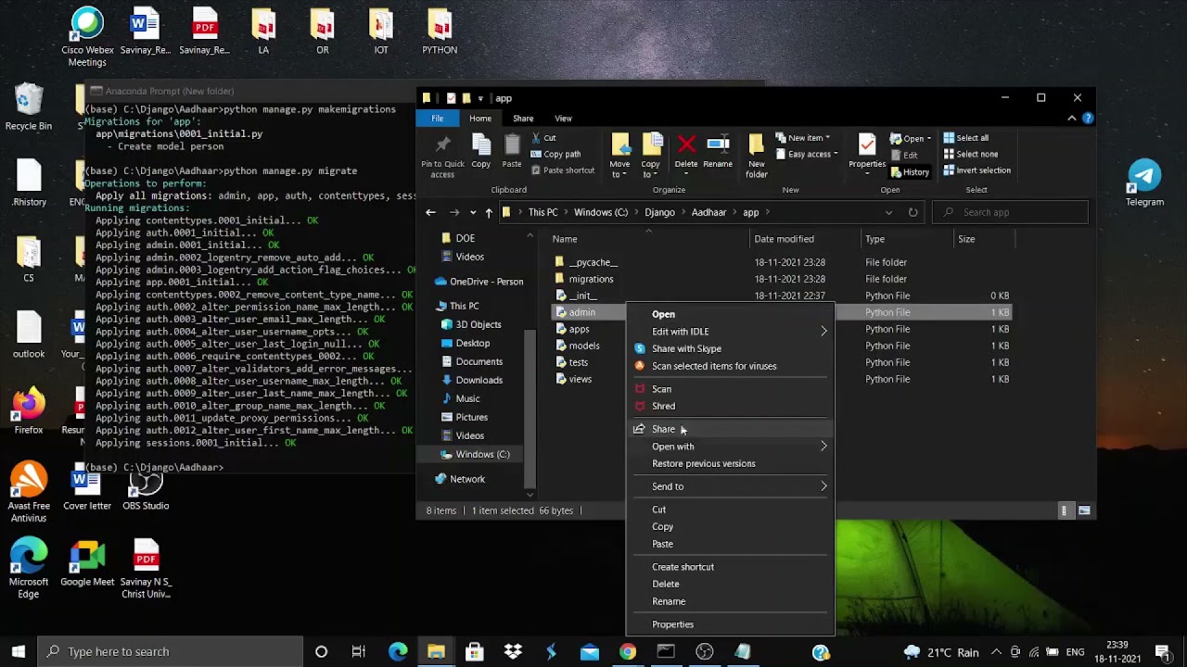Screen dimensions: 1187x667
Task: Click the Properties ribbon icon
Action: (867, 152)
